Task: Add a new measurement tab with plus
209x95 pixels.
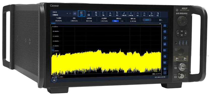Action: point(75,13)
